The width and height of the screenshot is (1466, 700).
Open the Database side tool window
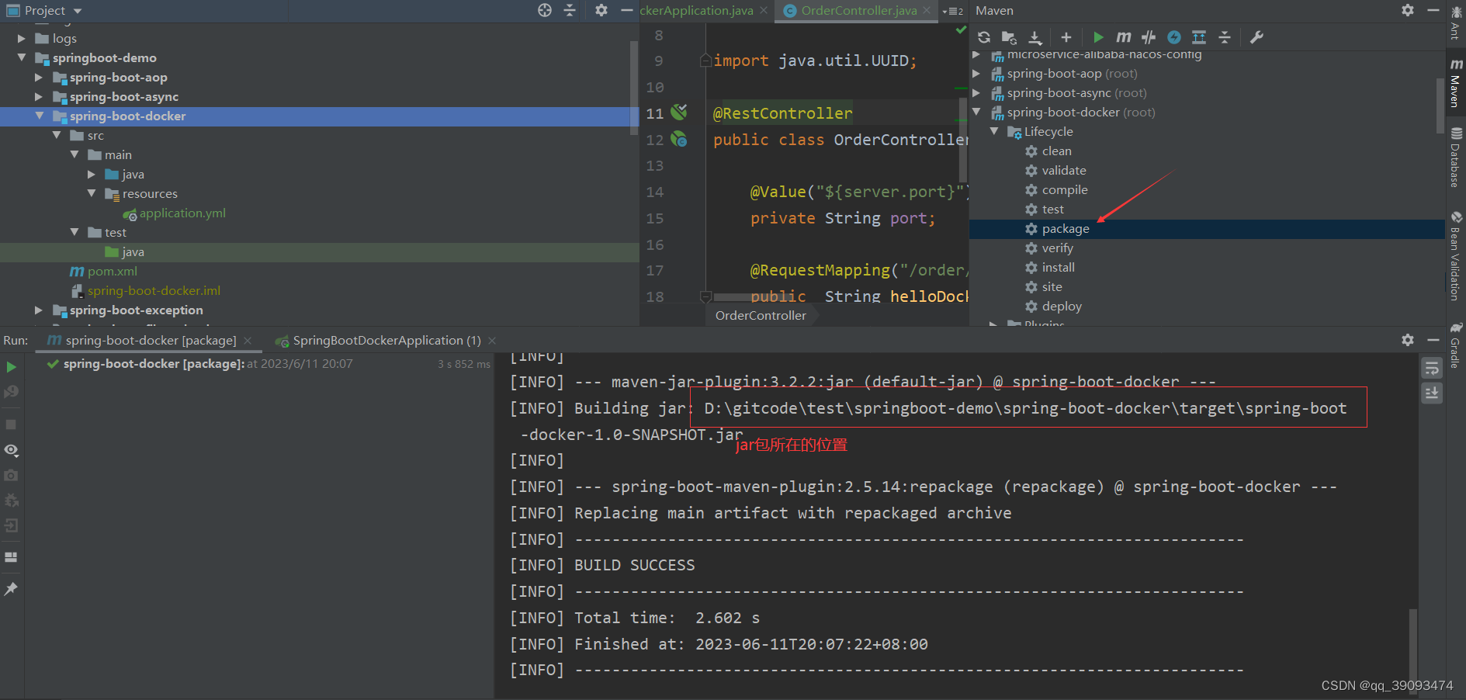pyautogui.click(x=1456, y=158)
